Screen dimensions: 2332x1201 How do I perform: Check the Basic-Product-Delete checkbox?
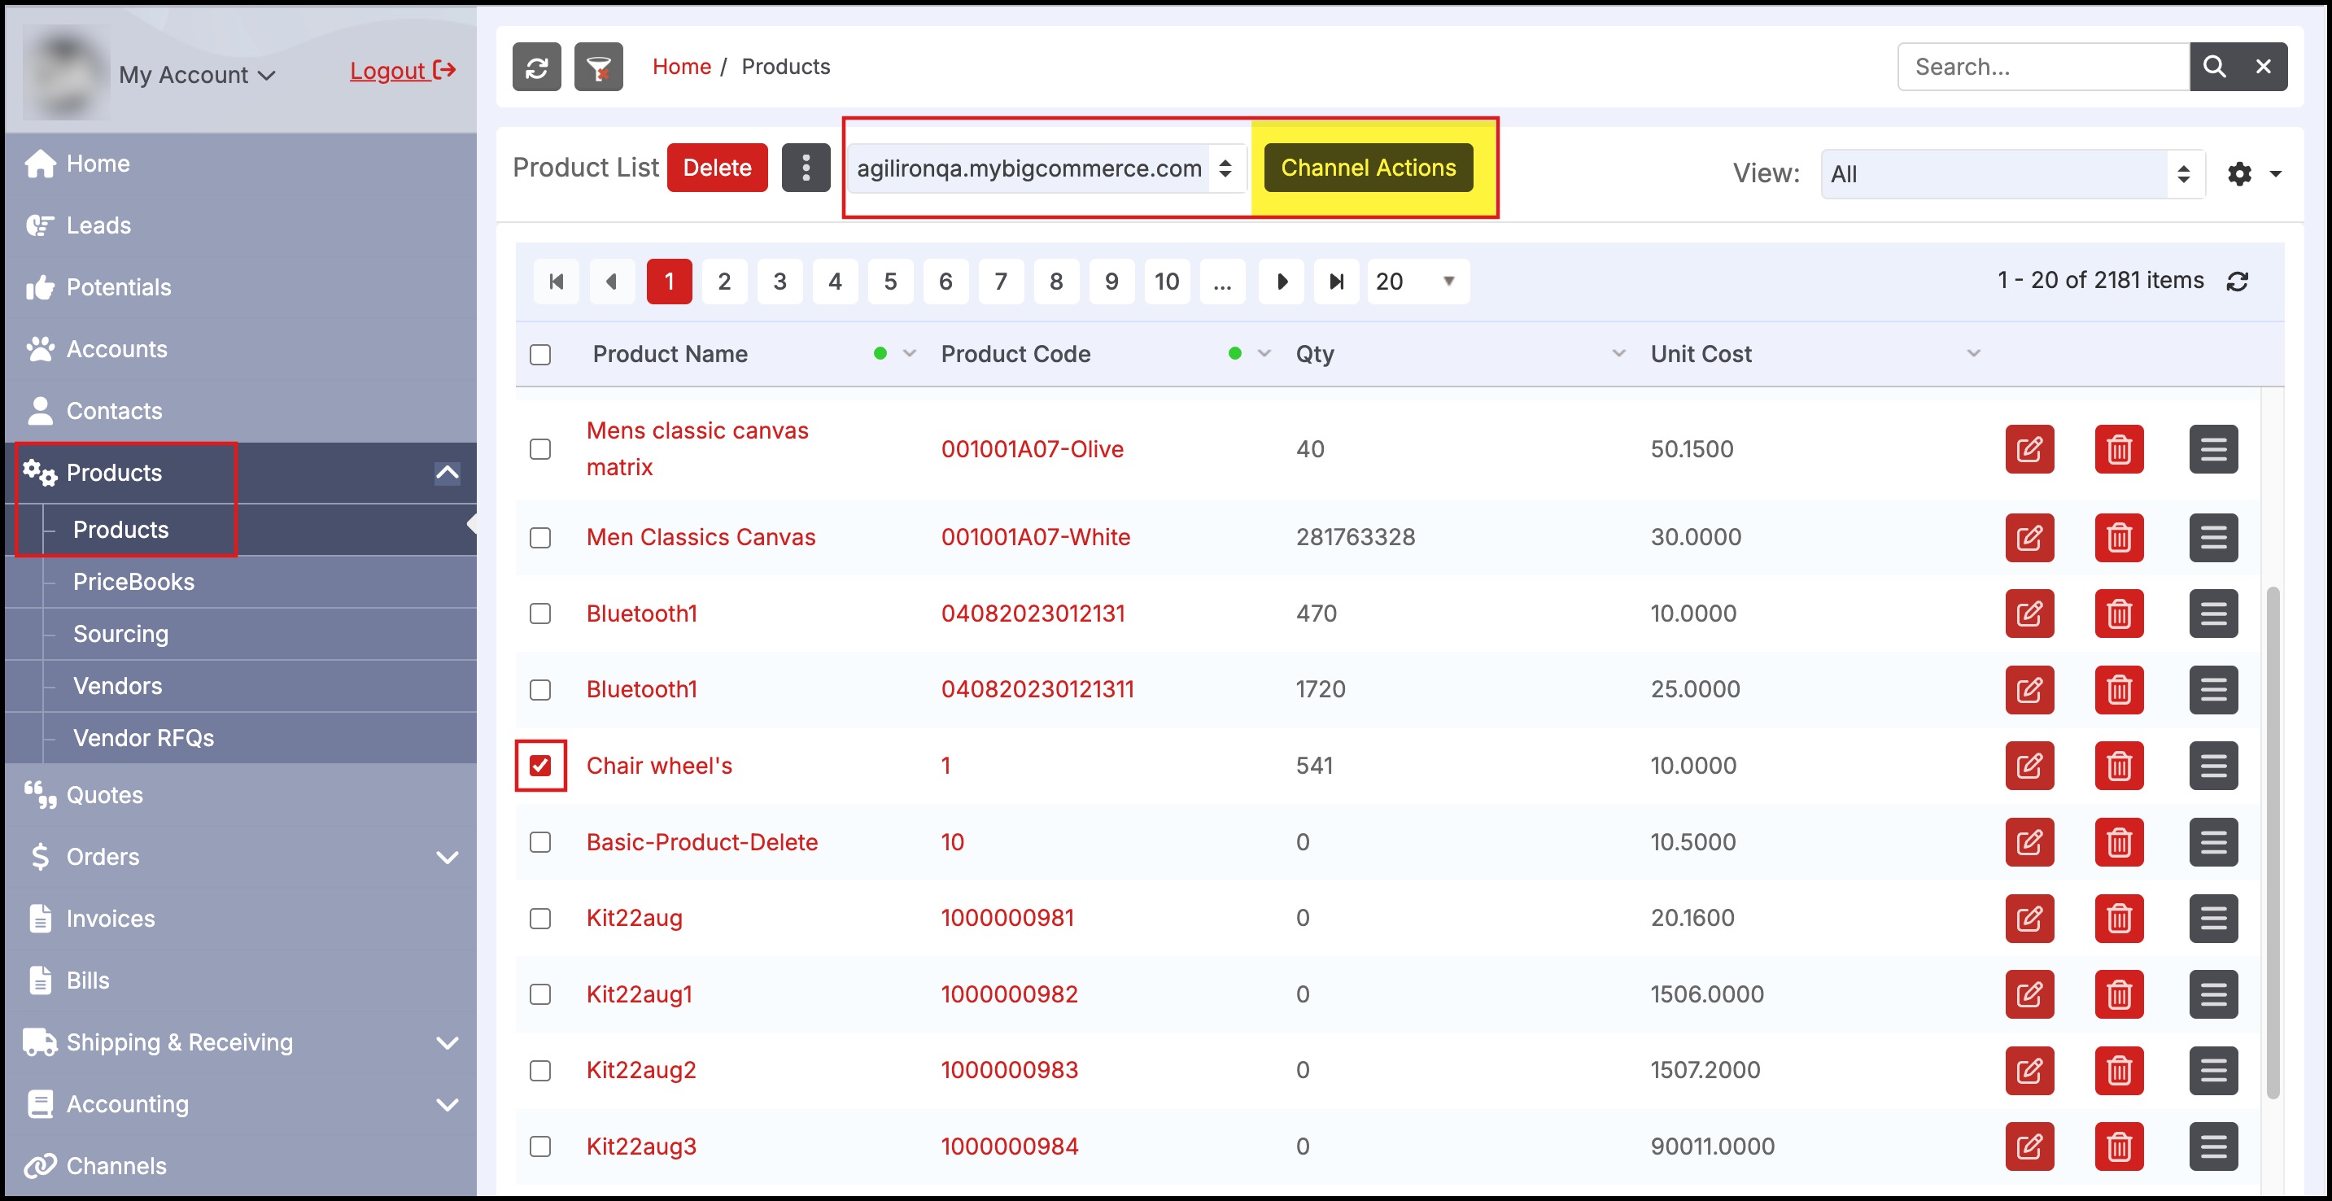point(540,843)
